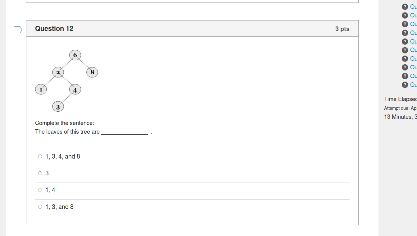The image size is (417, 236).
Task: Click root node 6 in the tree diagram
Action: click(75, 55)
